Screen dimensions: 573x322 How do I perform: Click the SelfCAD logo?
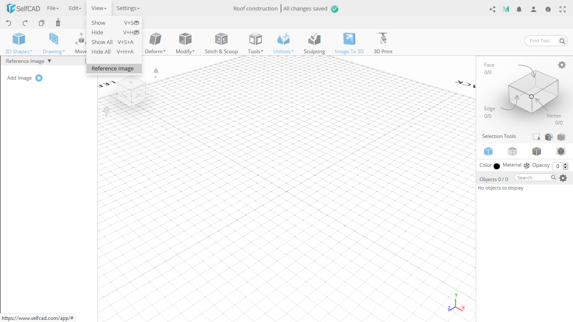23,8
